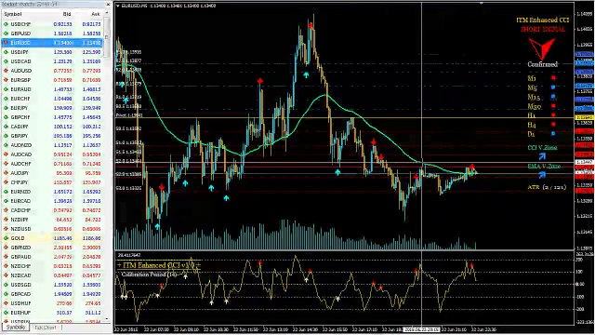Click the SHORT SIGNAL red label

tap(543, 29)
